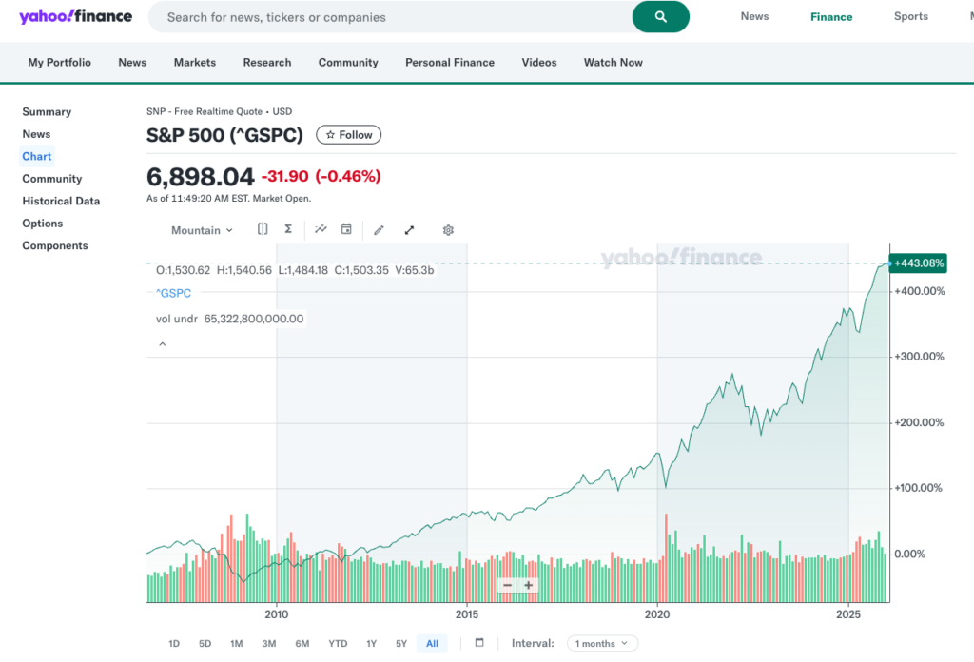Open the Mountain chart type dropdown
Viewport: 974px width, 662px height.
[x=202, y=230]
